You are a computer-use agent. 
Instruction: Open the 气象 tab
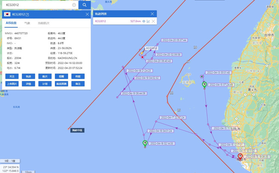pyautogui.click(x=27, y=23)
